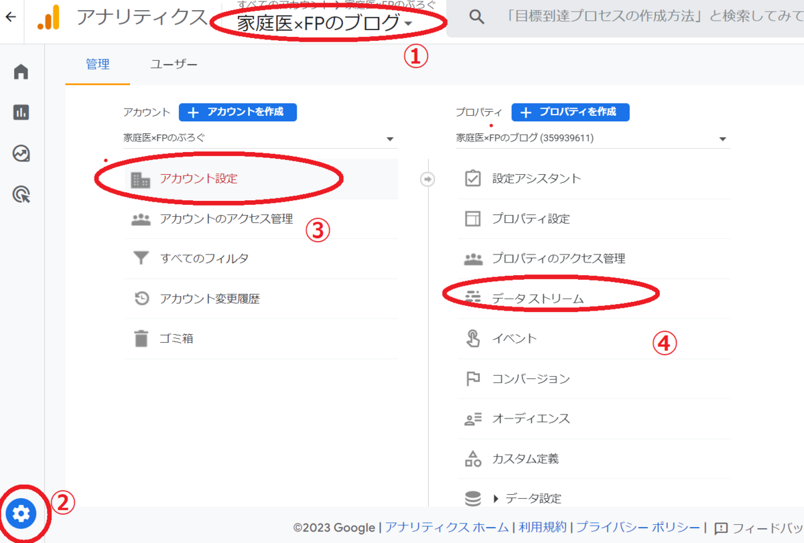This screenshot has height=543, width=804.
Task: Click the search magnifier icon
Action: (476, 18)
